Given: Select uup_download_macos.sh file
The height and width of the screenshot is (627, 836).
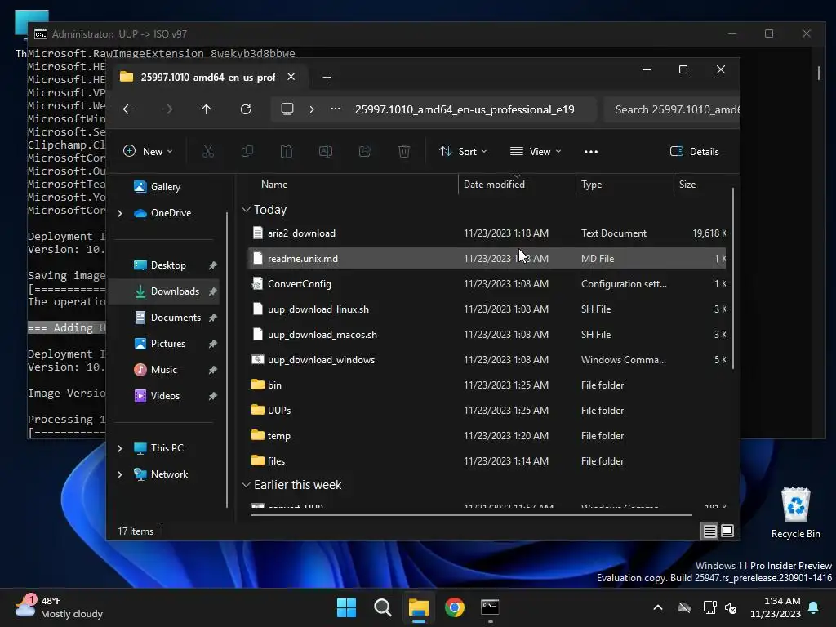Looking at the screenshot, I should [487, 335].
